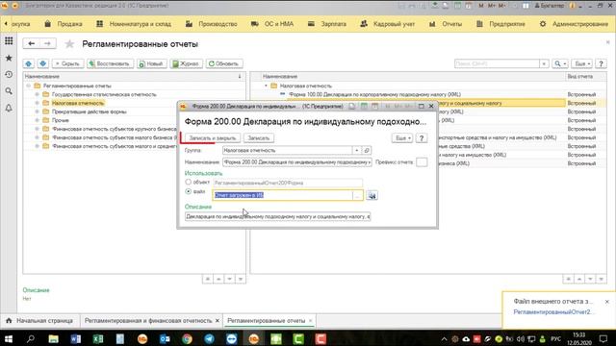Click Восстановить toolbar button
This screenshot has width=616, height=346.
point(110,63)
